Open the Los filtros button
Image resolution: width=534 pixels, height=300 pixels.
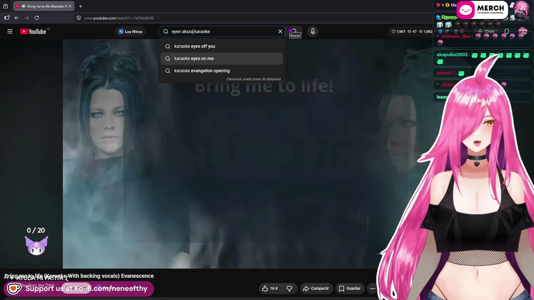(x=131, y=32)
